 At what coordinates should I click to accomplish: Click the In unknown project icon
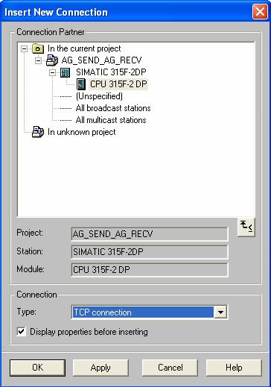point(38,132)
